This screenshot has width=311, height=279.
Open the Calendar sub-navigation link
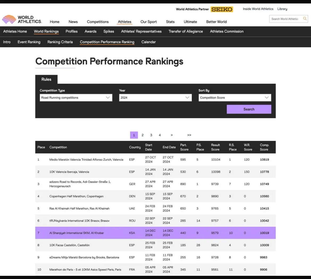pyautogui.click(x=148, y=42)
